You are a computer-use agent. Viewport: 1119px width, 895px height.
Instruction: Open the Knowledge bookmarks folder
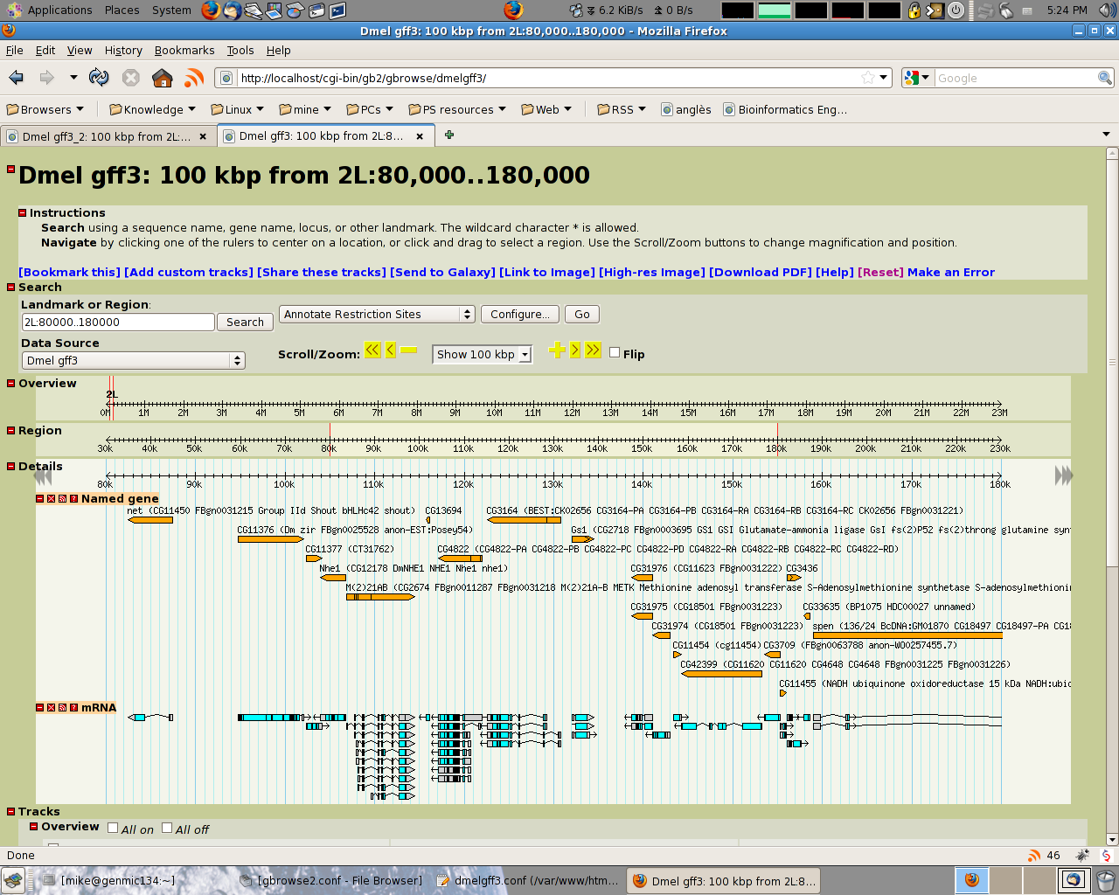coord(153,109)
